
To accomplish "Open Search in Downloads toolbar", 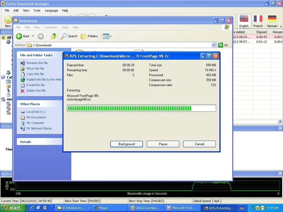I will (x=69, y=36).
